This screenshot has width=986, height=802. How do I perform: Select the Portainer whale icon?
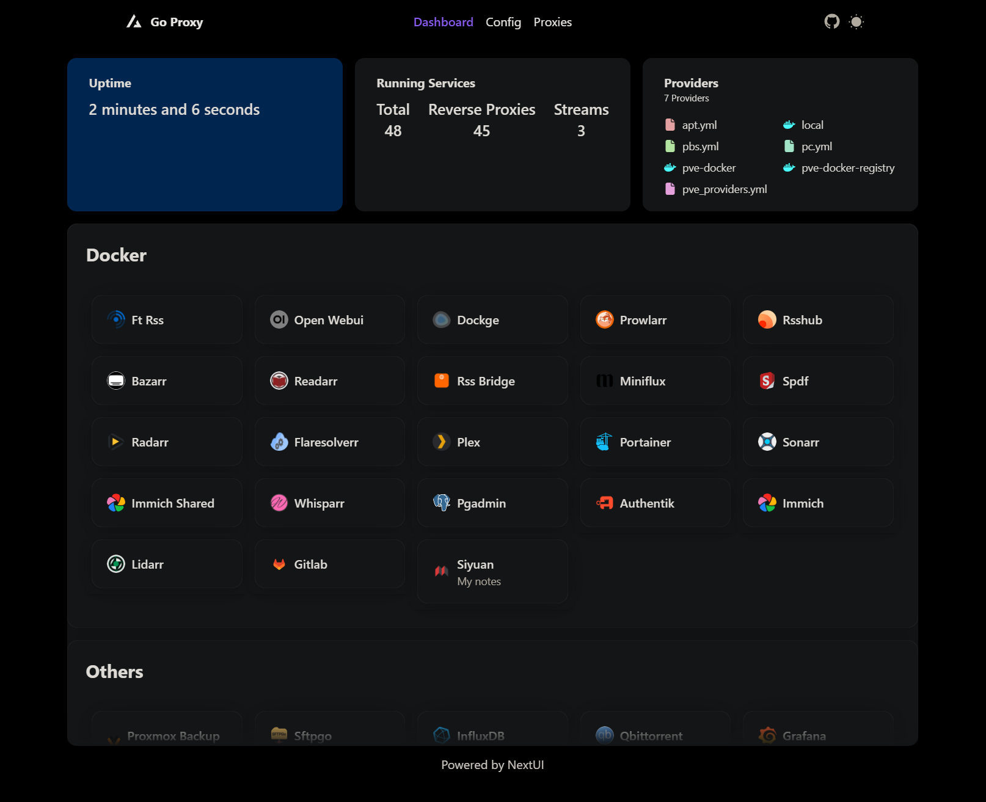(x=605, y=442)
